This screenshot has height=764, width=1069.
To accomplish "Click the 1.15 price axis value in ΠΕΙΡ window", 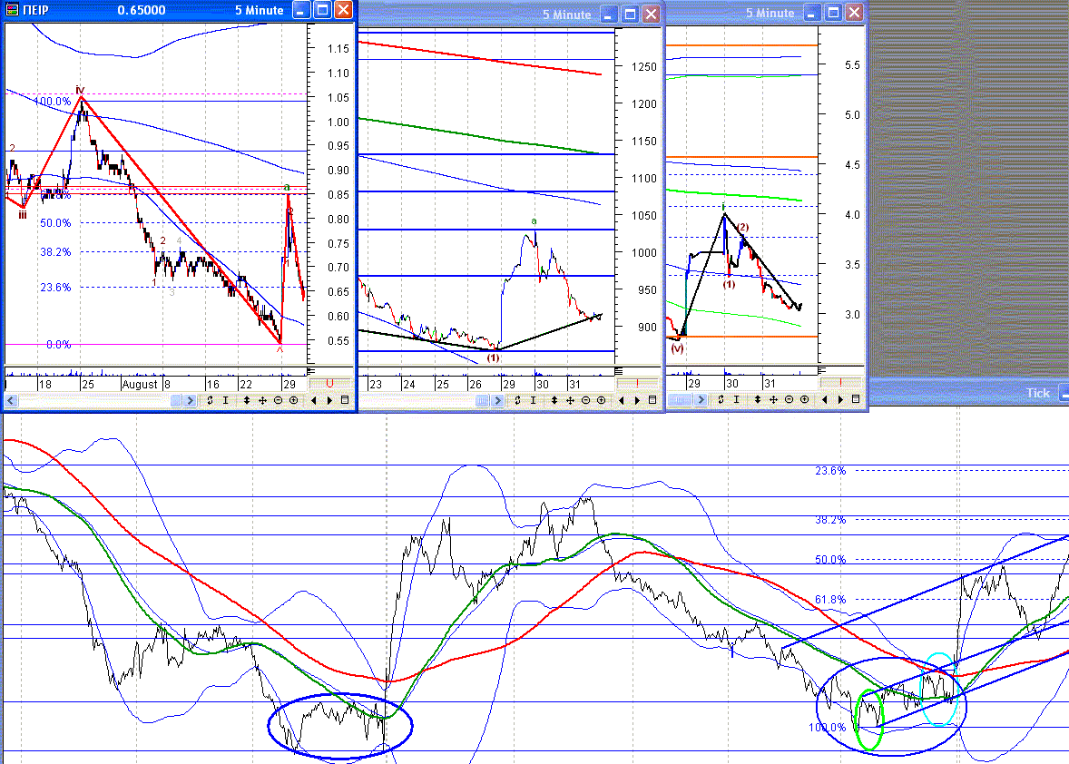I will (338, 49).
